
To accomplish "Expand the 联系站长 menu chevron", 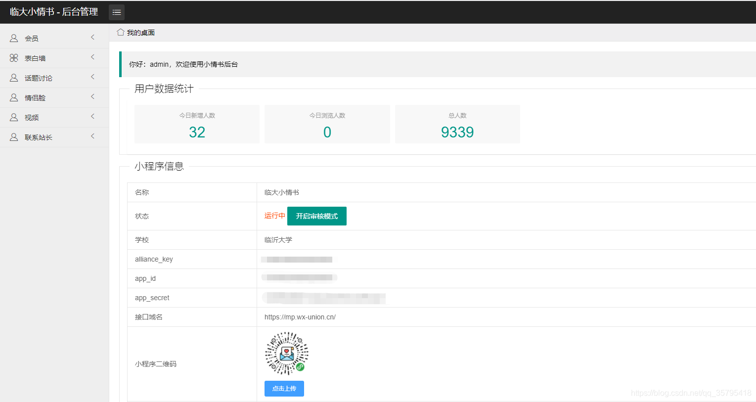I will click(x=92, y=136).
